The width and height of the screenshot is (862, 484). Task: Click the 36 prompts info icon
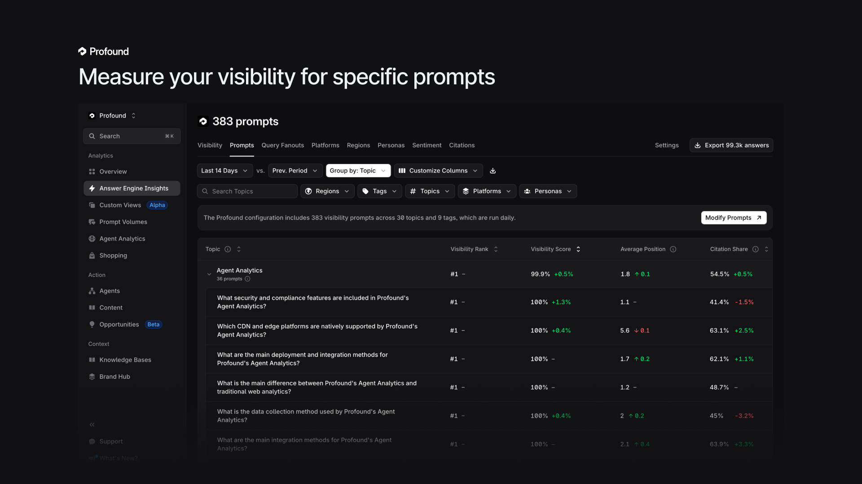(x=247, y=279)
